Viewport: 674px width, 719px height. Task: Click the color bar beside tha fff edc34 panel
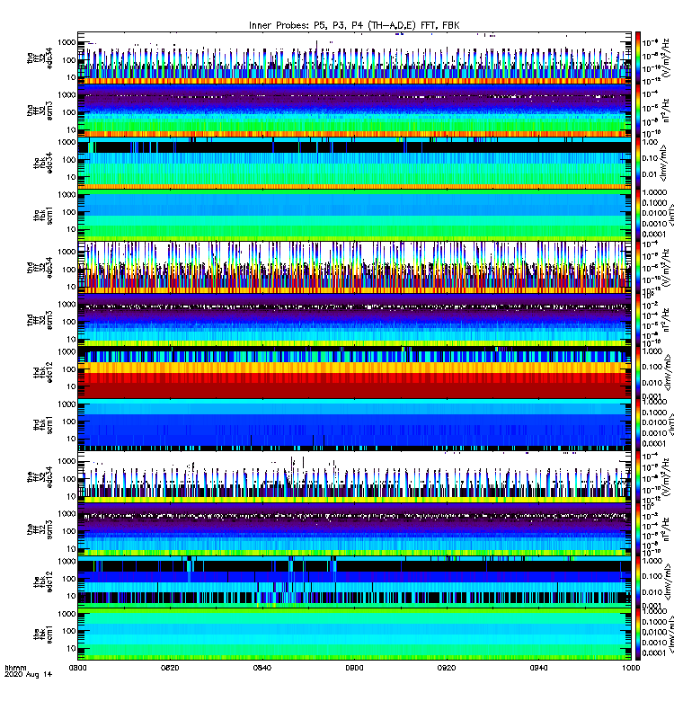pyautogui.click(x=638, y=58)
